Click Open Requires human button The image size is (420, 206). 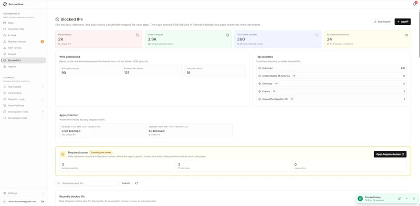tap(390, 154)
